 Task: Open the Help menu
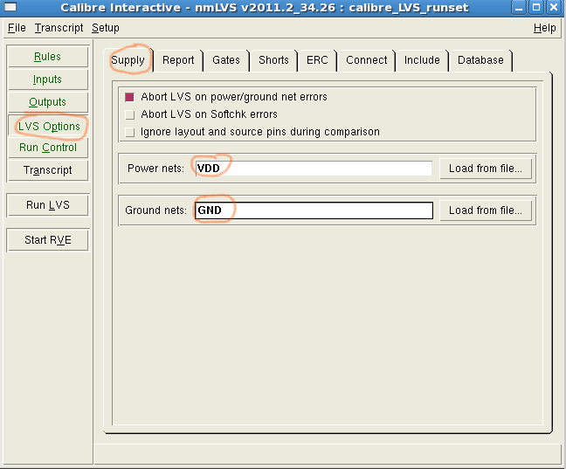(544, 28)
